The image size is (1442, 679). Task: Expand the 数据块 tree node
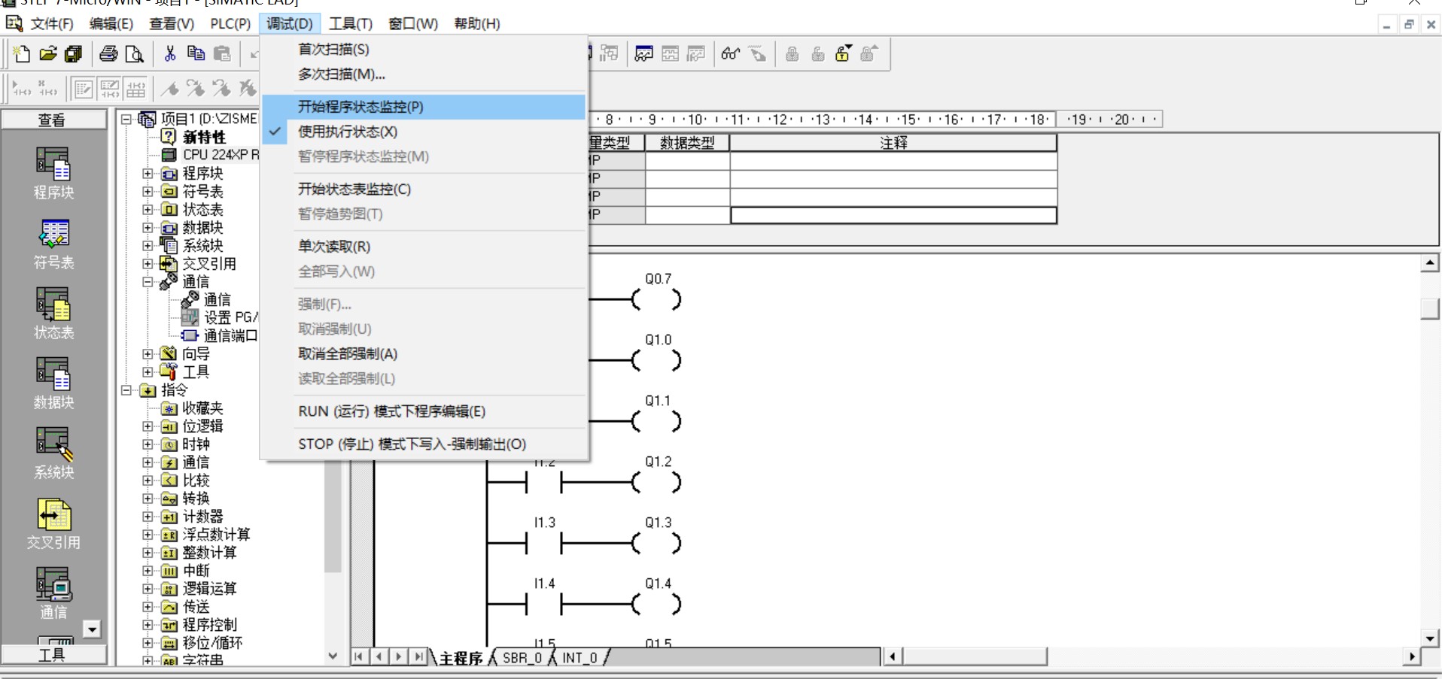pos(148,228)
